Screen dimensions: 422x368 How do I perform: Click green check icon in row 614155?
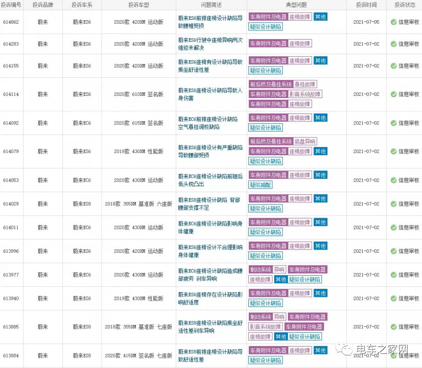(393, 66)
